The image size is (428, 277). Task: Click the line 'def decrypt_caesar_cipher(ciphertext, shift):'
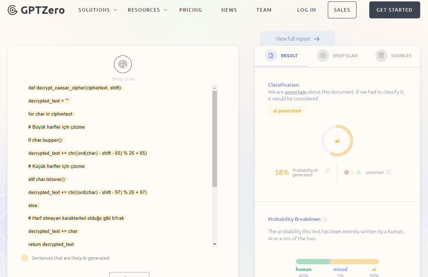[75, 88]
